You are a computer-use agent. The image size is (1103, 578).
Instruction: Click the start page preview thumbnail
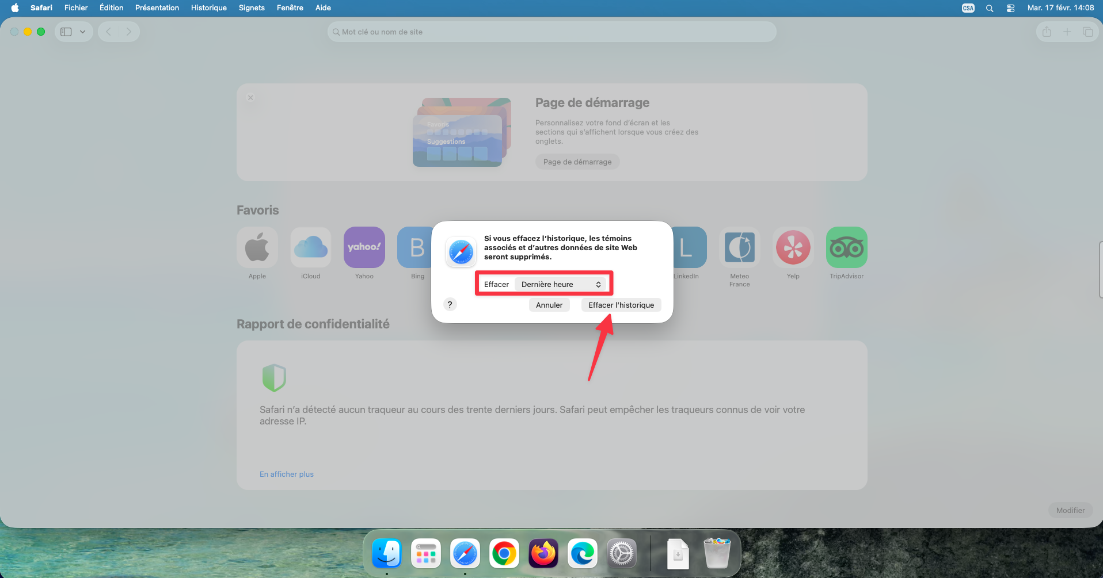[462, 132]
